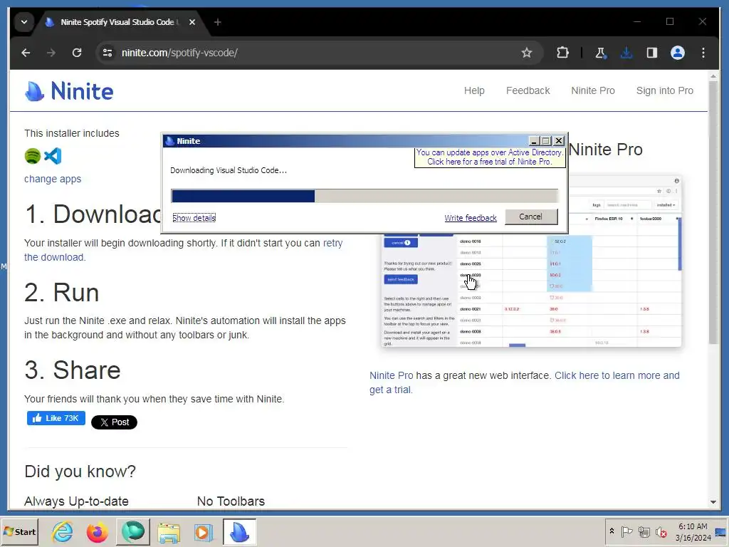Show Chrome downloads tray icon
Image resolution: width=729 pixels, height=547 pixels.
pyautogui.click(x=626, y=53)
